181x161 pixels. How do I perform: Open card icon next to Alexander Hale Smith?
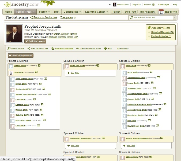point(160,109)
